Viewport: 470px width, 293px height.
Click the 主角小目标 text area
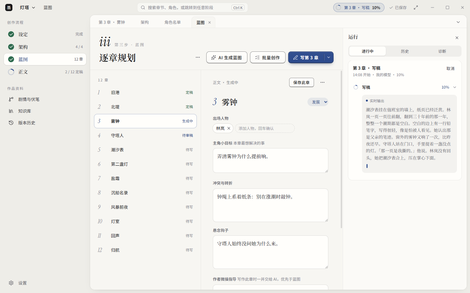coord(271,160)
